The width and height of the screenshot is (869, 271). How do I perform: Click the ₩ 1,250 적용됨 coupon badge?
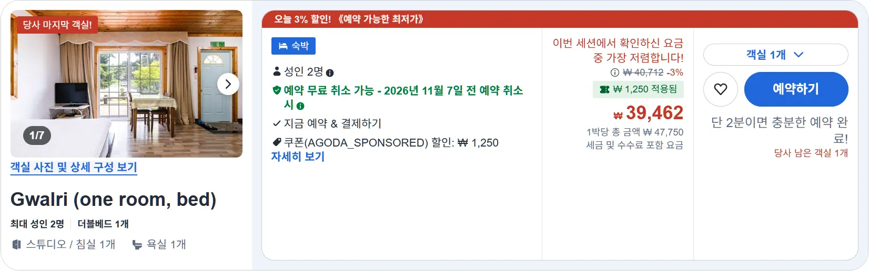638,90
